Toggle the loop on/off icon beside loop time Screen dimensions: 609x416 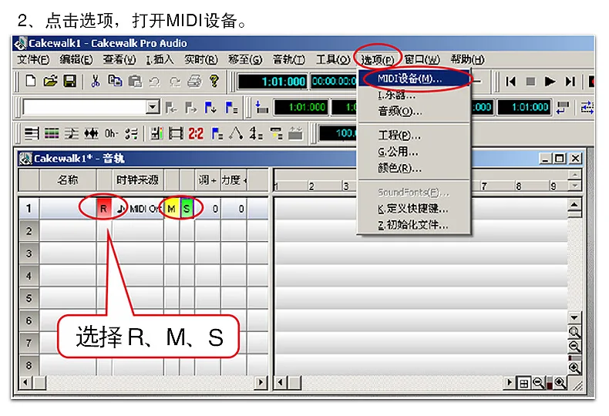(x=563, y=108)
